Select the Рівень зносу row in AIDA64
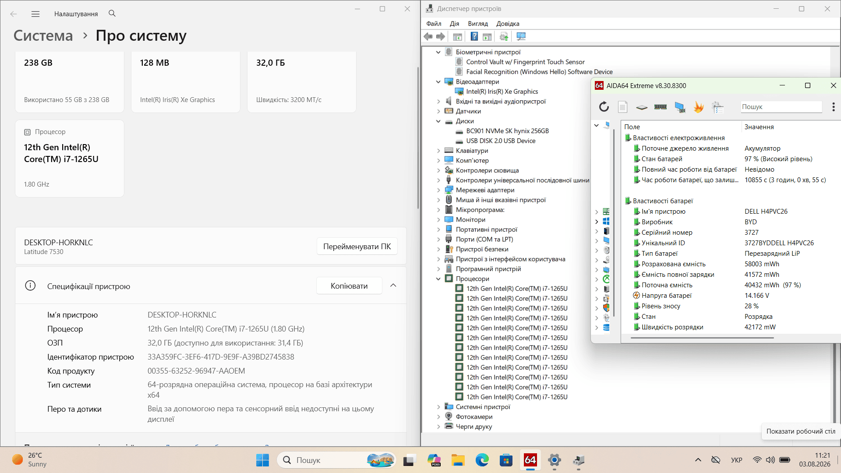The height and width of the screenshot is (473, 841). (730, 306)
